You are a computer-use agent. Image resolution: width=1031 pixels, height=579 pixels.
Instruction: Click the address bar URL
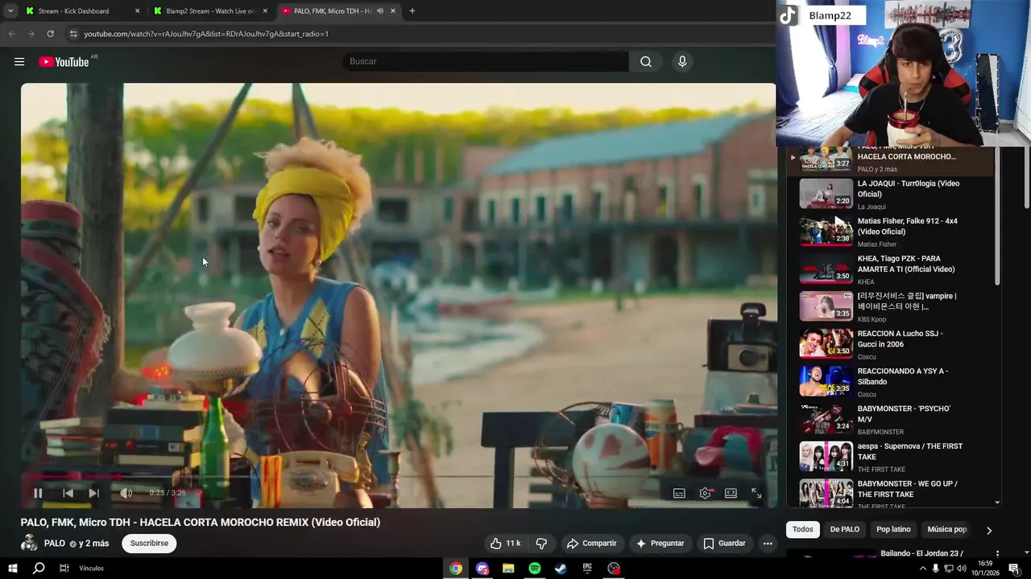tap(206, 34)
